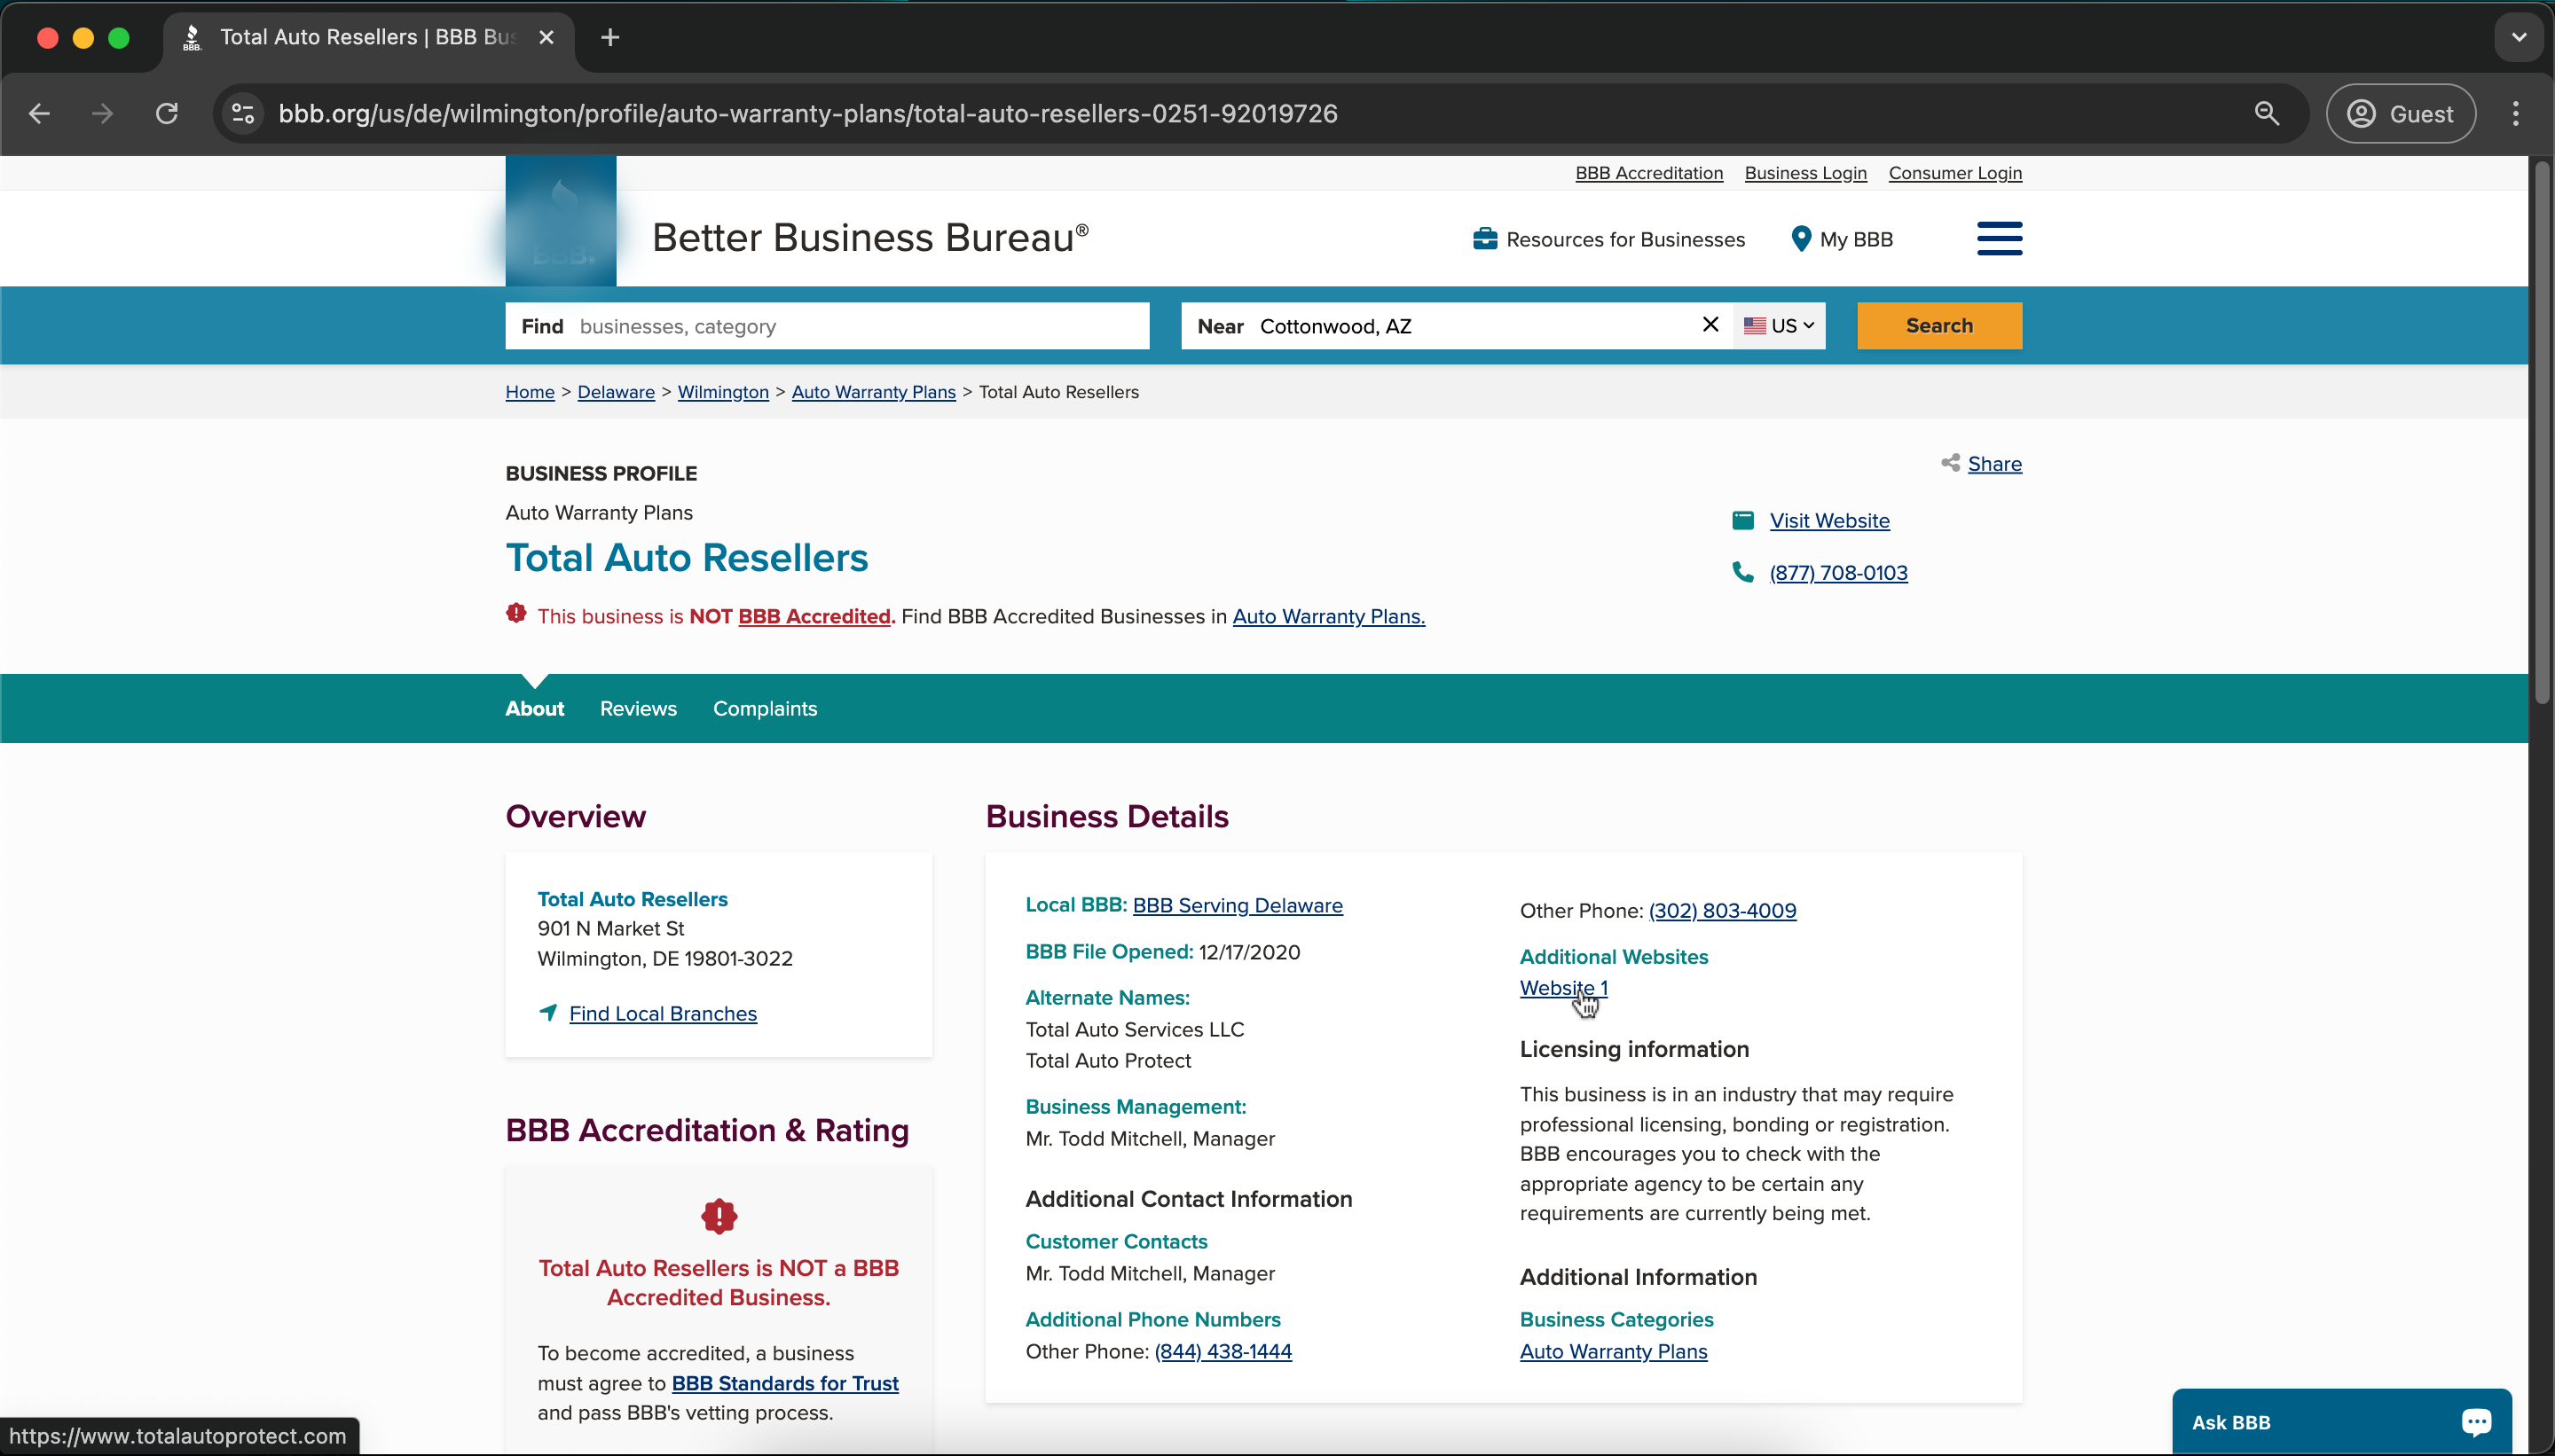Image resolution: width=2555 pixels, height=1456 pixels.
Task: Open BBB Standards for Trust link
Action: [784, 1384]
